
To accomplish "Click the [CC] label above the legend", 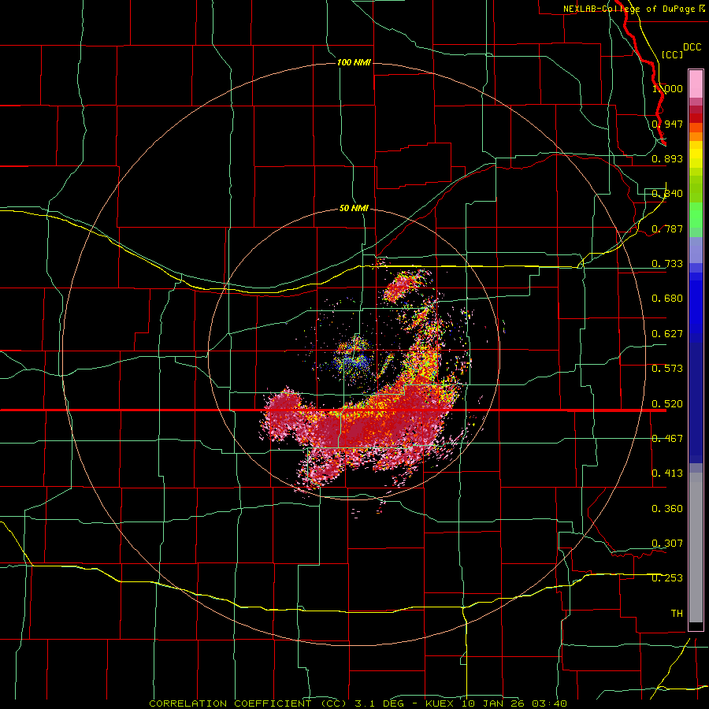I will [672, 54].
